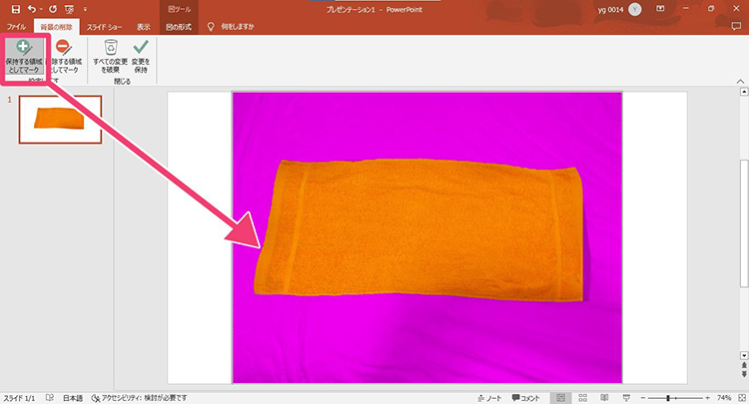Click the Save icon in quick access toolbar
Image resolution: width=749 pixels, height=404 pixels.
(x=15, y=8)
